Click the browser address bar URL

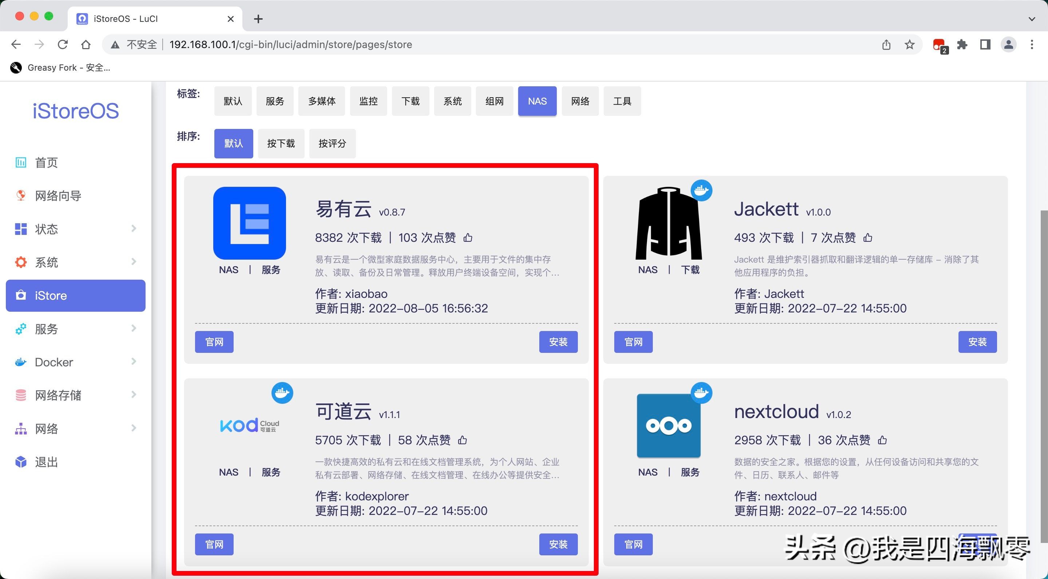click(x=290, y=44)
